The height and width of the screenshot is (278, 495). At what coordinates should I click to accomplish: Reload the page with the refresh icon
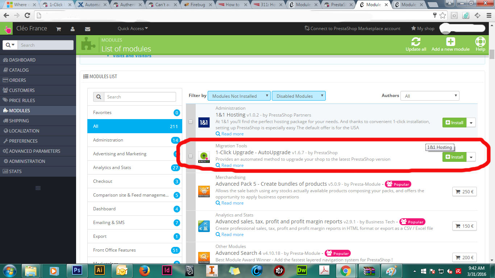tap(27, 16)
